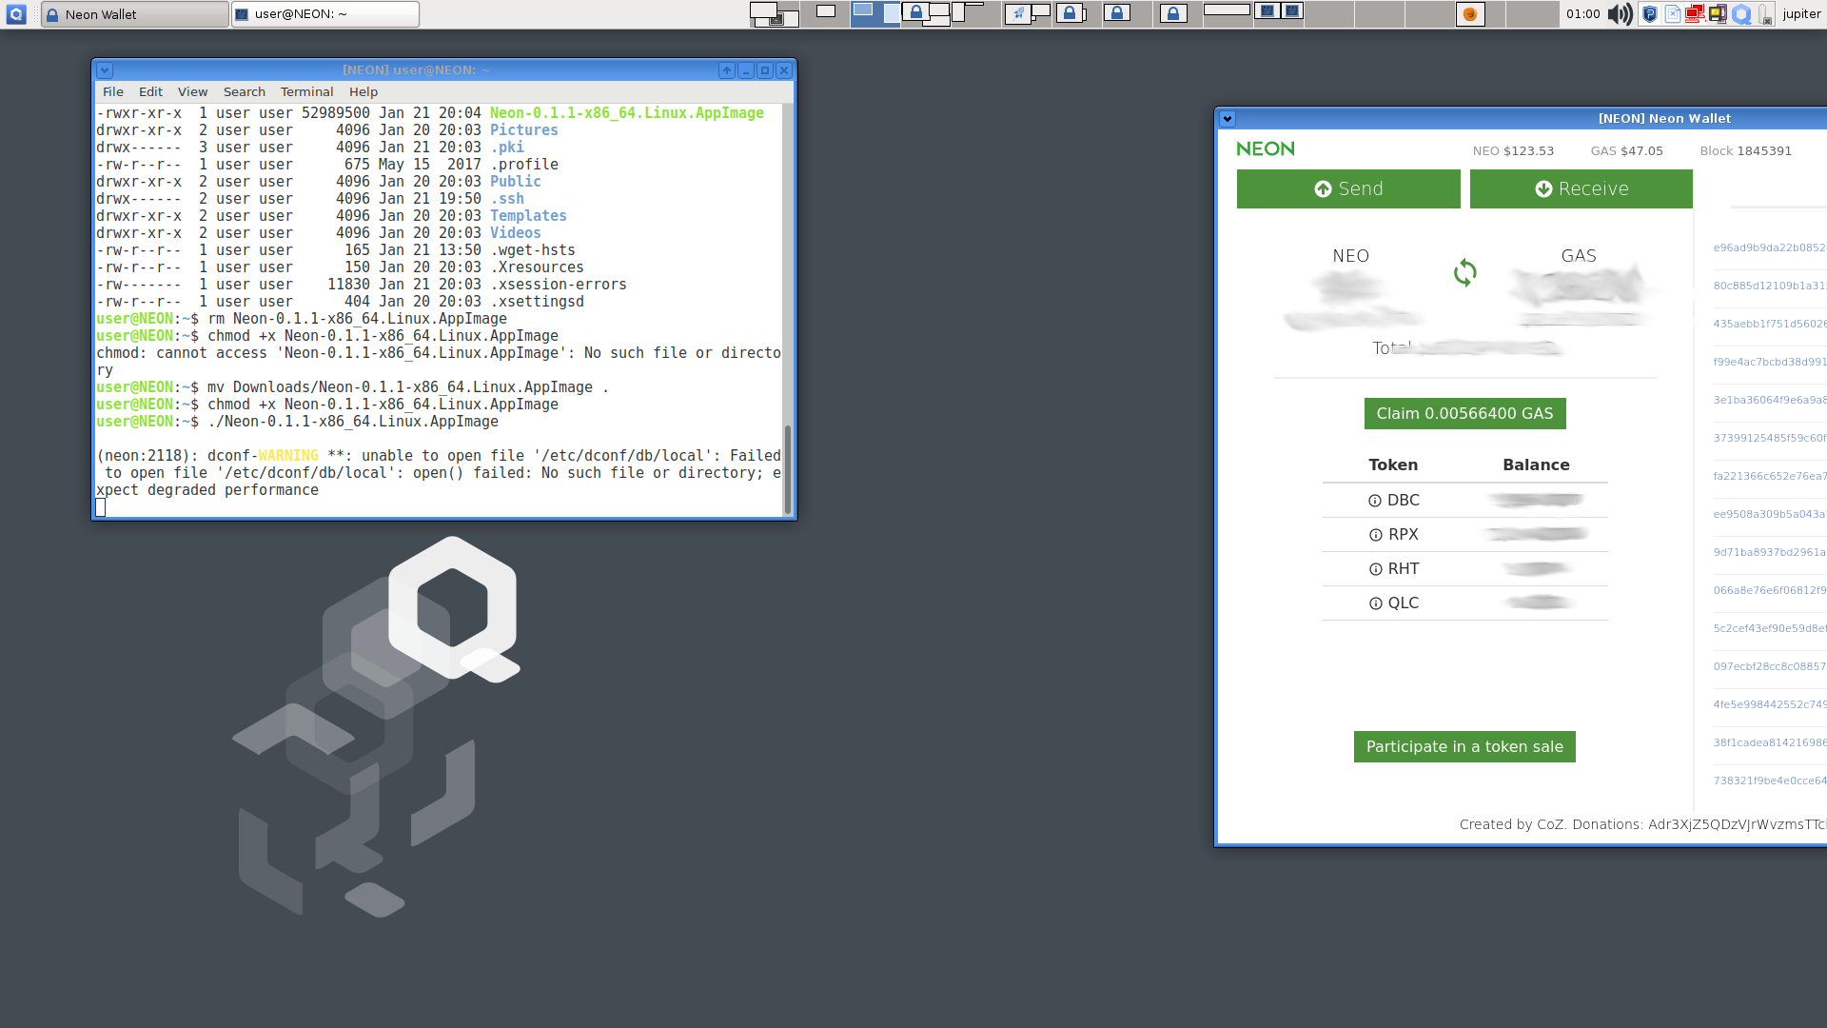Open transaction 066a8e76e6f06812f9 link
1827x1028 pixels.
pyautogui.click(x=1769, y=590)
